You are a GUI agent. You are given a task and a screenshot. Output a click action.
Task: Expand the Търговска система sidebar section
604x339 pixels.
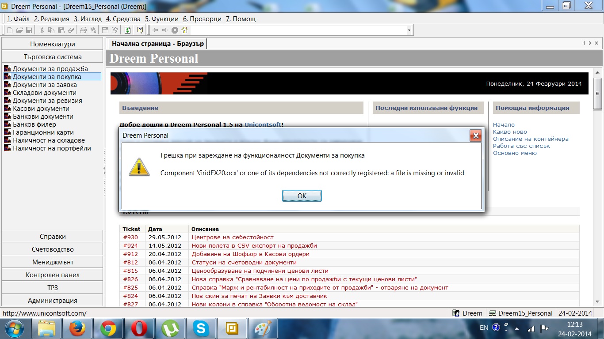(x=53, y=57)
